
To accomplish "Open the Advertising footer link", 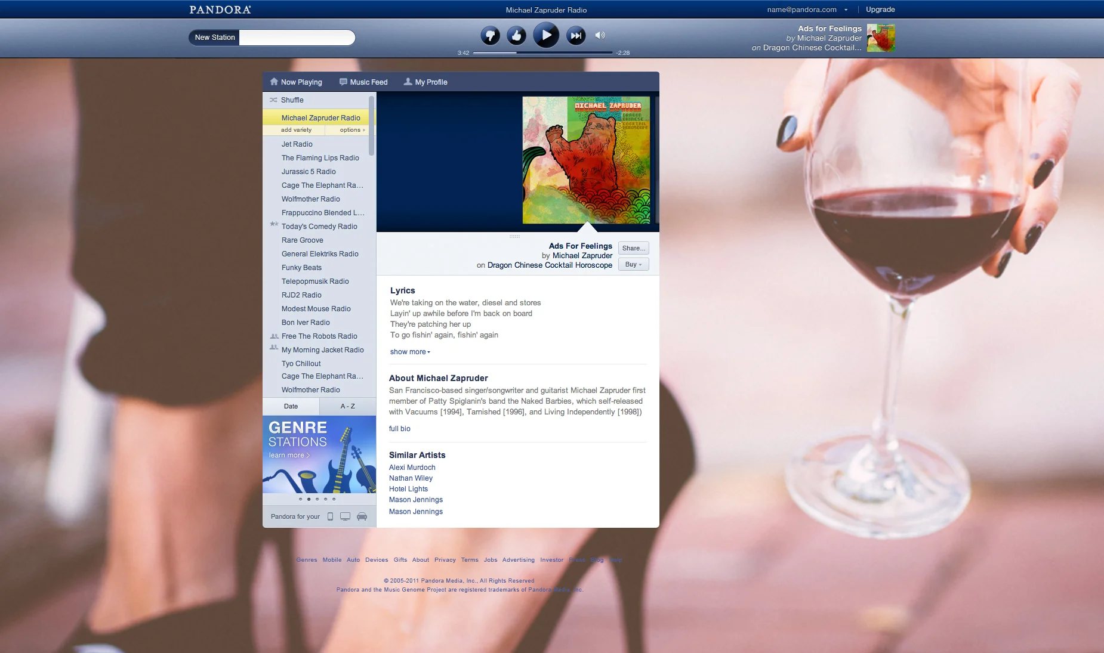I will click(519, 560).
